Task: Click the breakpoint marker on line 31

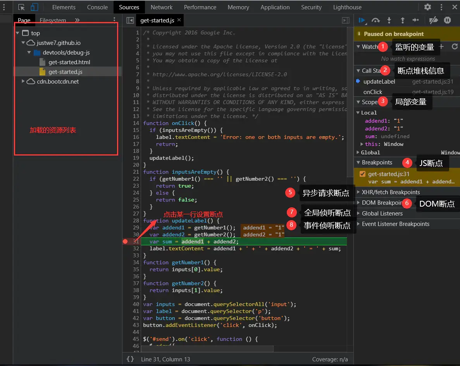Action: coord(125,241)
